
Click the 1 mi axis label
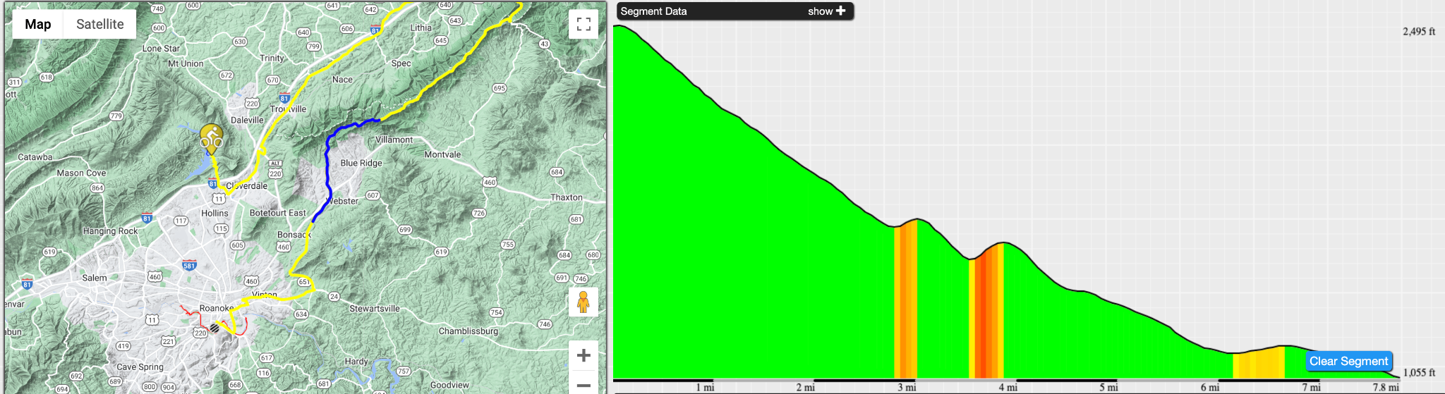(x=705, y=387)
